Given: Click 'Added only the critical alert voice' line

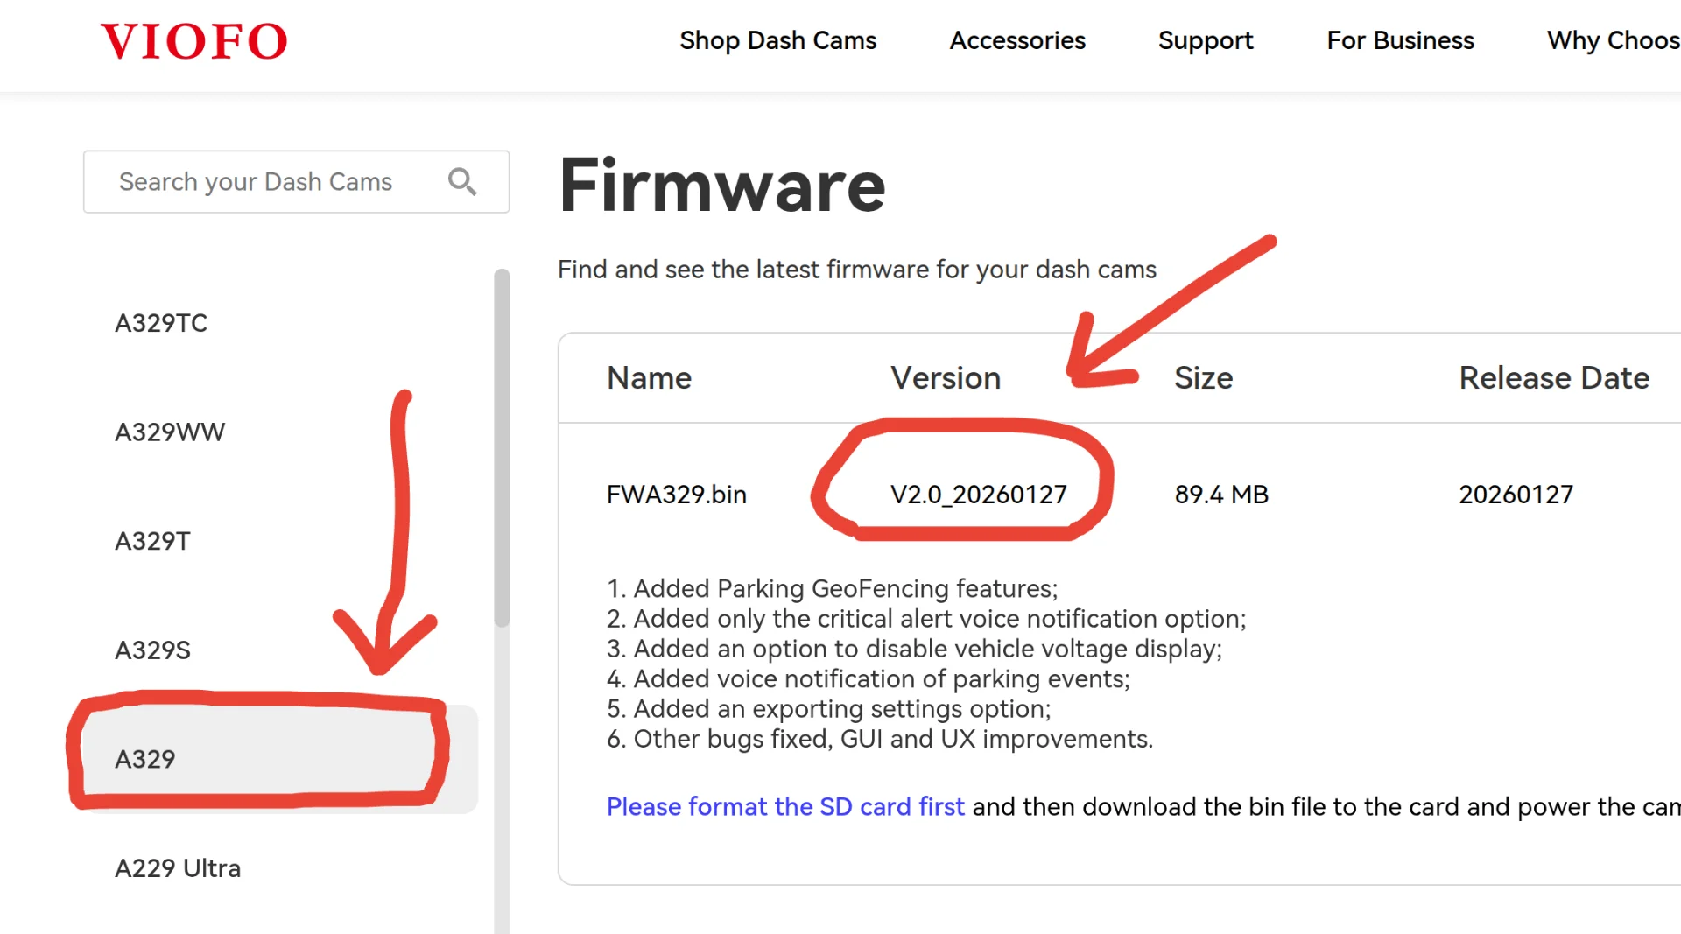Looking at the screenshot, I should point(926,619).
